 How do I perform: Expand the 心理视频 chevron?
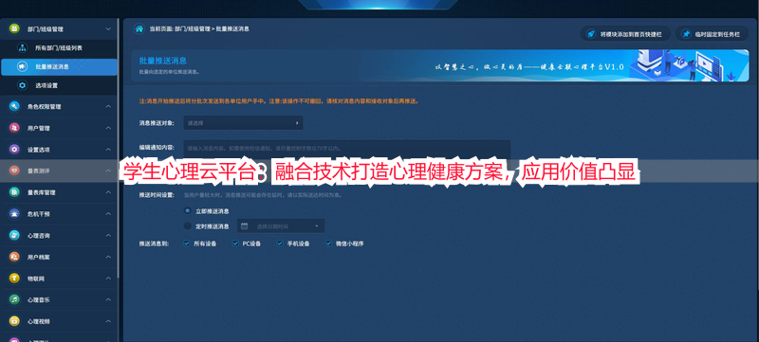(x=108, y=321)
